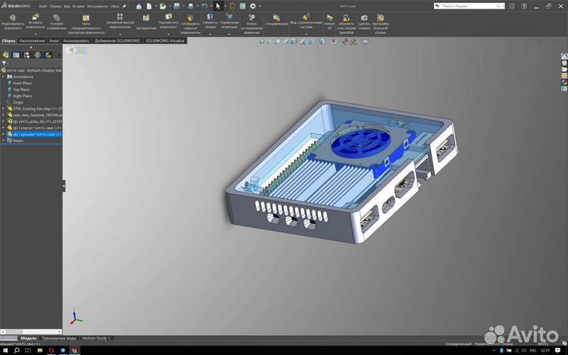
Task: Click Update SpeedPak Subassemblies tool
Action: (x=346, y=24)
